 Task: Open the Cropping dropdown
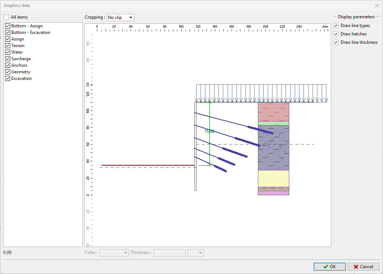[x=120, y=18]
